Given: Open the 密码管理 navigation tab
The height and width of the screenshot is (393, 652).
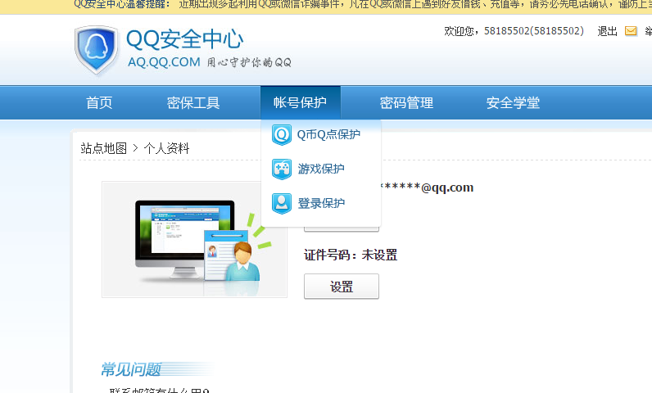Looking at the screenshot, I should tap(406, 102).
